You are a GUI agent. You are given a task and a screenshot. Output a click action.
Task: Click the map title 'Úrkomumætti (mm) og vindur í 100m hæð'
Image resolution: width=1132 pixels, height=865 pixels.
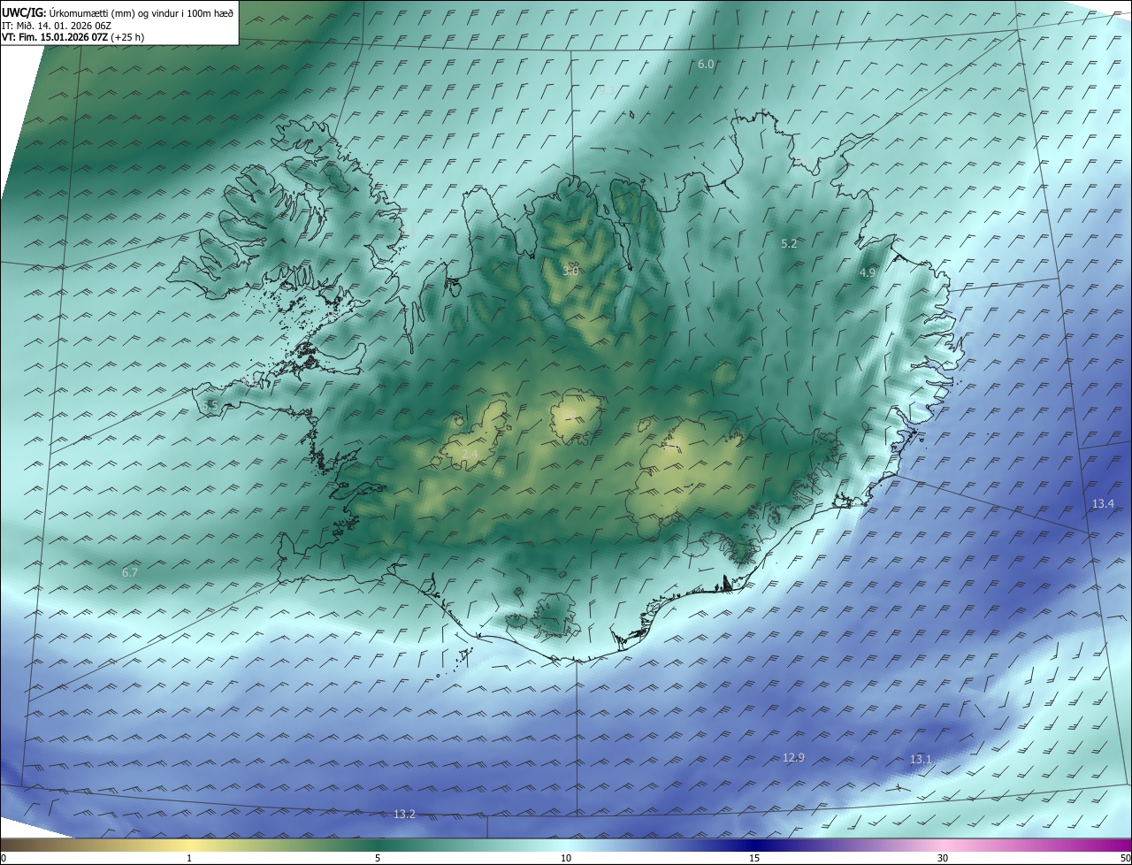141,12
